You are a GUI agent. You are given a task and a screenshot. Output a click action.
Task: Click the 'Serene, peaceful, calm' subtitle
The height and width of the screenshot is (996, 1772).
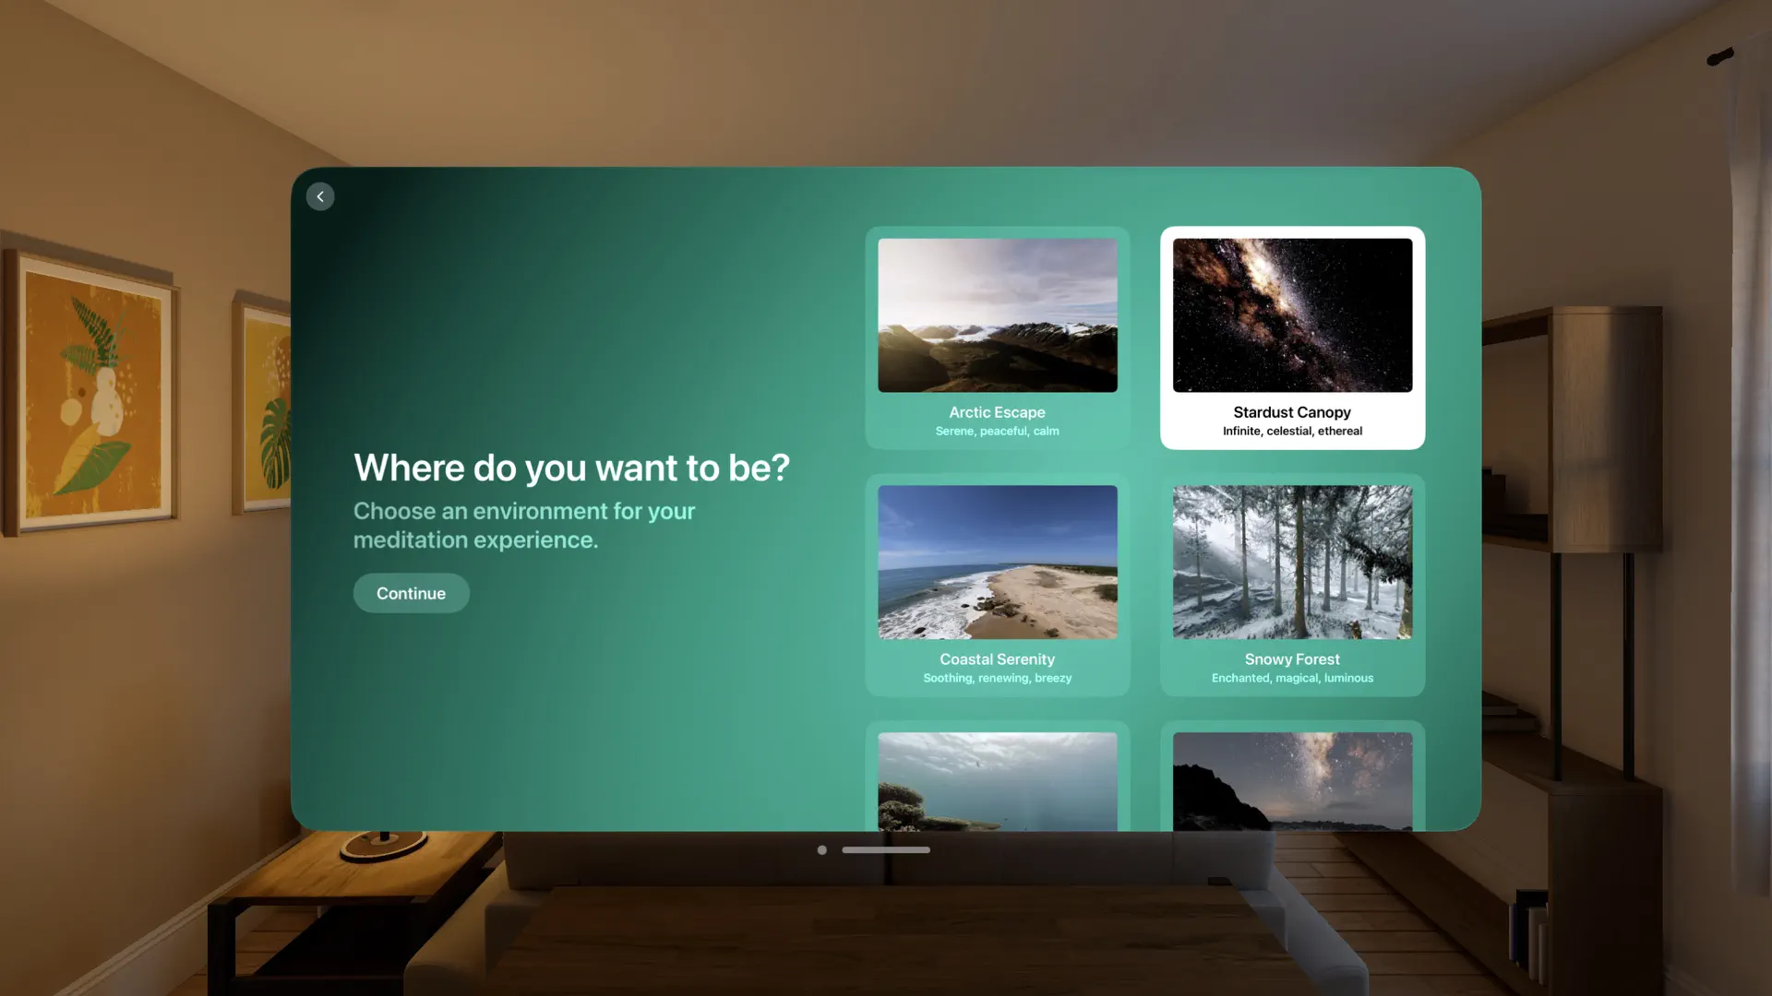click(997, 432)
